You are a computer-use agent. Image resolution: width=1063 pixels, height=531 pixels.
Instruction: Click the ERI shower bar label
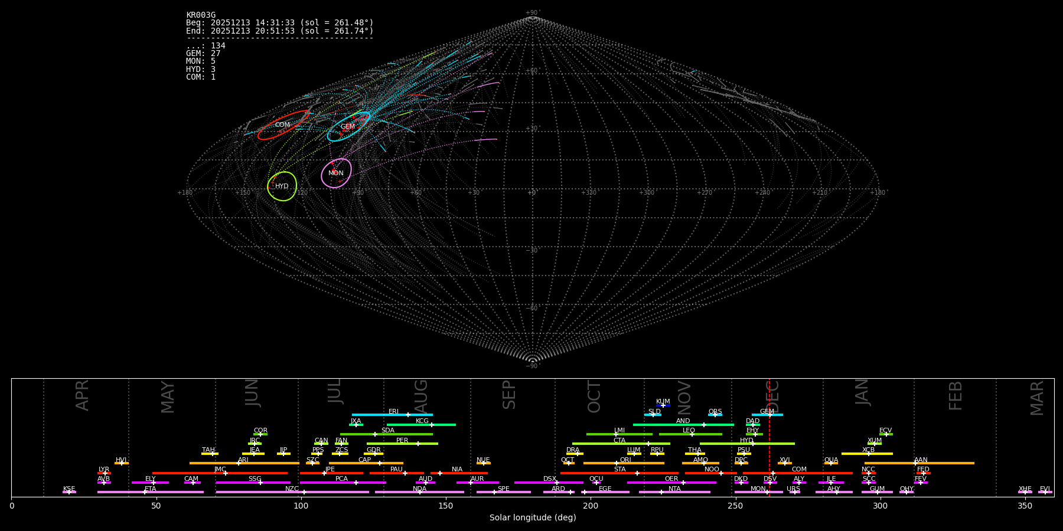coord(393,412)
